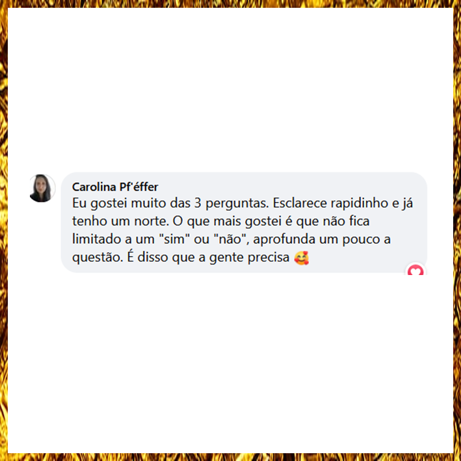
Task: Click the word "norte" in the comment
Action: click(x=151, y=221)
